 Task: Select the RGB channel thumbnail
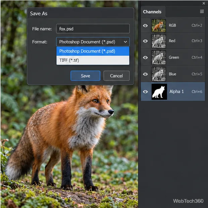159,25
